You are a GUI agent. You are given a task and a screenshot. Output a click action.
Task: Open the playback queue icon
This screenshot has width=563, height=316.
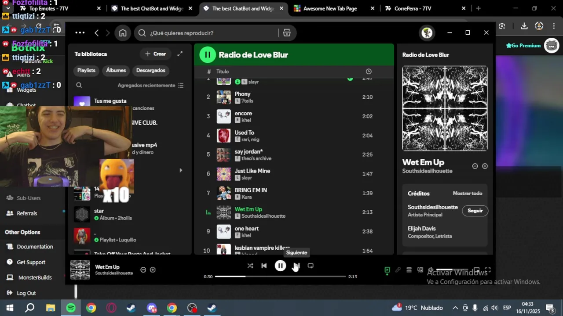(x=409, y=270)
